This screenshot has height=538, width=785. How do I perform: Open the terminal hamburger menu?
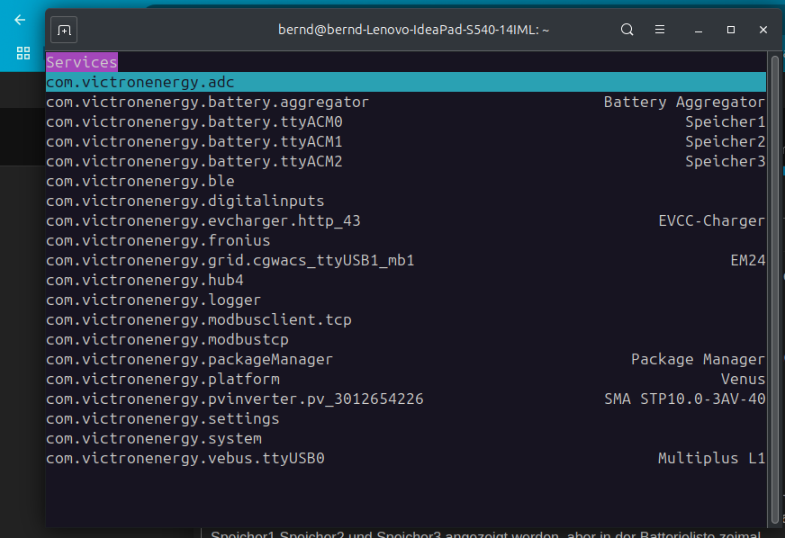(x=660, y=30)
